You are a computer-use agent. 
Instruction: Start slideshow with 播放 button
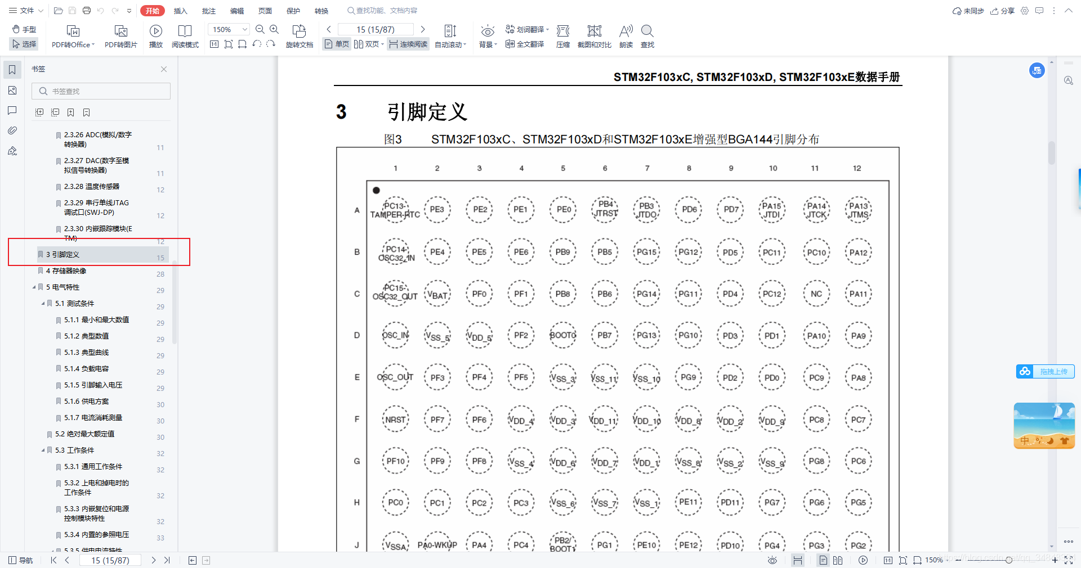[156, 37]
